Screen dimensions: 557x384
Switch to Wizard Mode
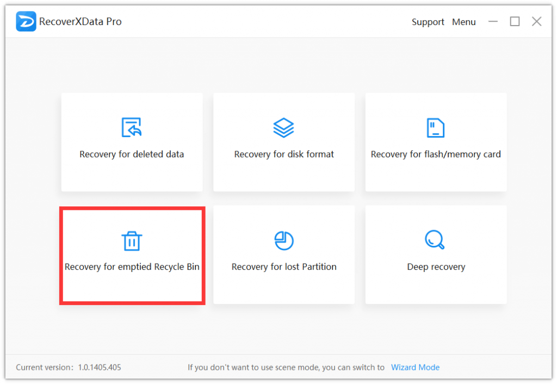[x=415, y=367]
